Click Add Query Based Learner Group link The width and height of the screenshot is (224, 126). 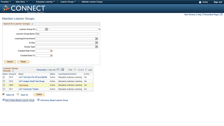pos(54,100)
